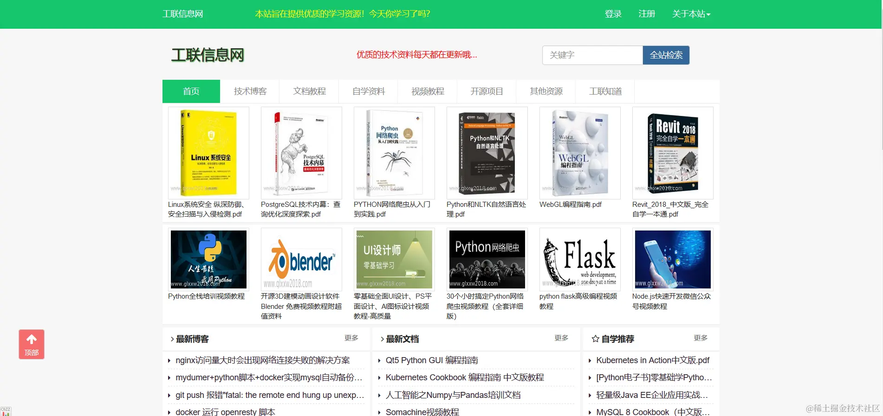Click the PostgreSQL技术内幕 pdf title link
883x416 pixels.
301,209
